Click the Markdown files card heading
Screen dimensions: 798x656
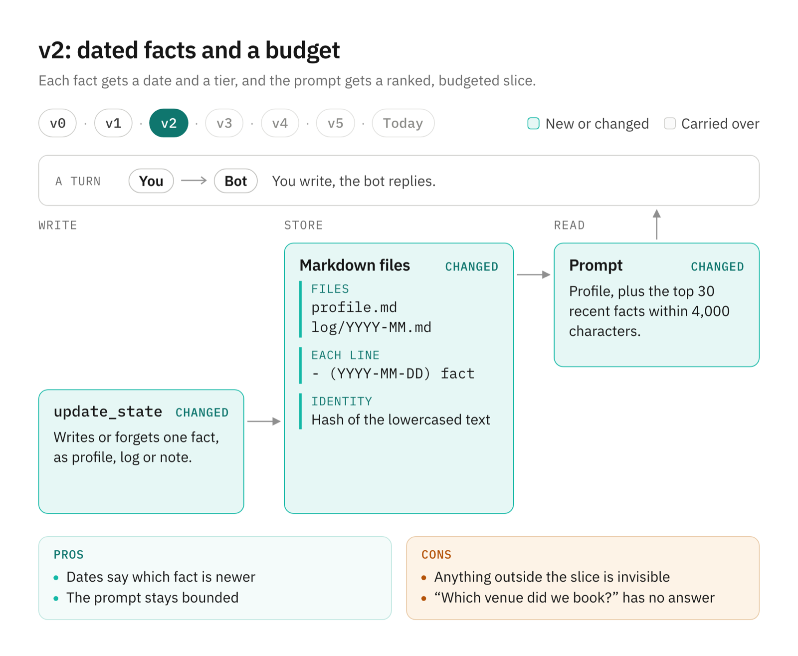point(355,265)
